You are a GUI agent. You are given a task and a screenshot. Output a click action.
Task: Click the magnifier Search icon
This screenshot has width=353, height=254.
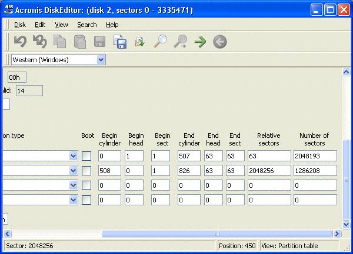(x=160, y=41)
